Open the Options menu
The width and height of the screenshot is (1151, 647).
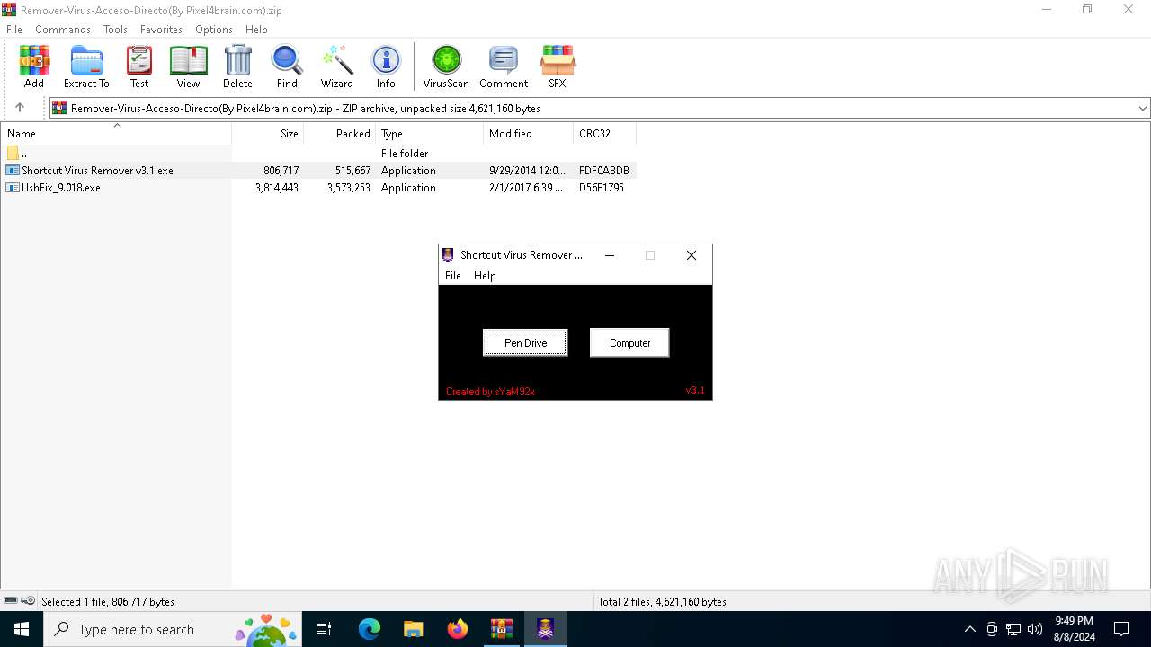point(214,29)
